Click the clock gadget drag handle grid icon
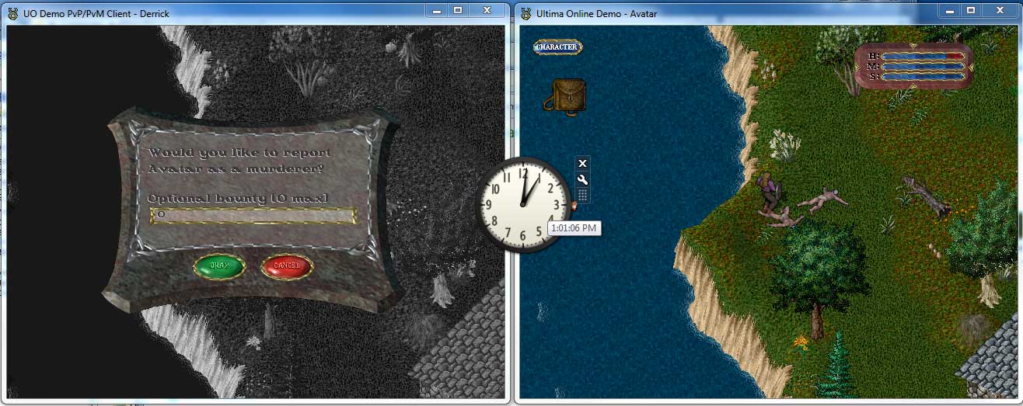 tap(582, 195)
